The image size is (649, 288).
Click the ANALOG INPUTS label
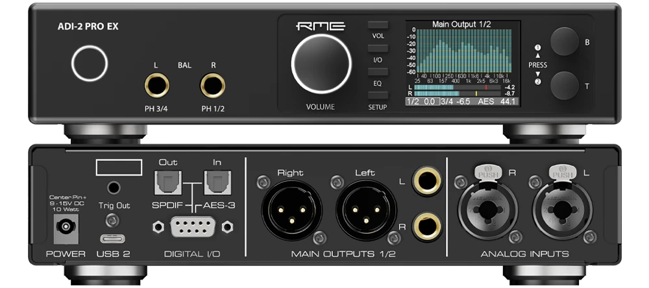pyautogui.click(x=525, y=254)
